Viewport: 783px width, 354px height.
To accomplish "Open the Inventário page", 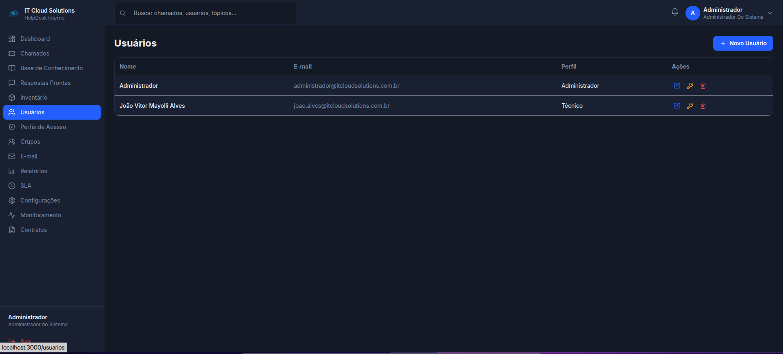I will tap(52, 98).
